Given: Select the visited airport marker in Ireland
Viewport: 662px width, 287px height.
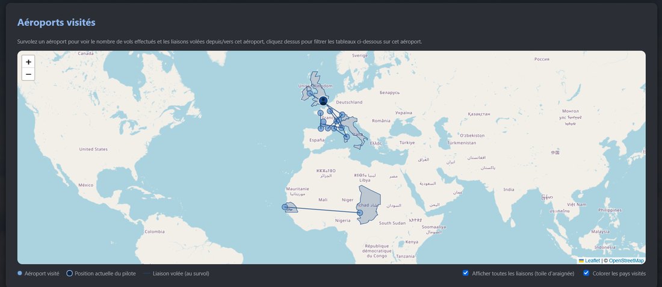Looking at the screenshot, I should pyautogui.click(x=310, y=93).
